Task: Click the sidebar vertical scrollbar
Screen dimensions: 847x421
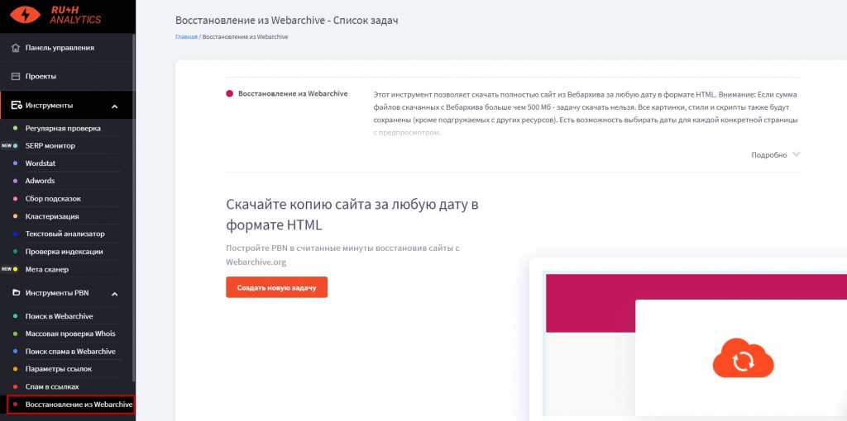Action: (134, 206)
